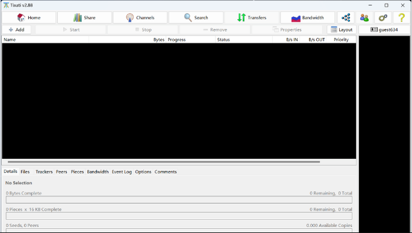Screen dimensions: 412x233
Task: Open the Share books icon
Action: 84,17
